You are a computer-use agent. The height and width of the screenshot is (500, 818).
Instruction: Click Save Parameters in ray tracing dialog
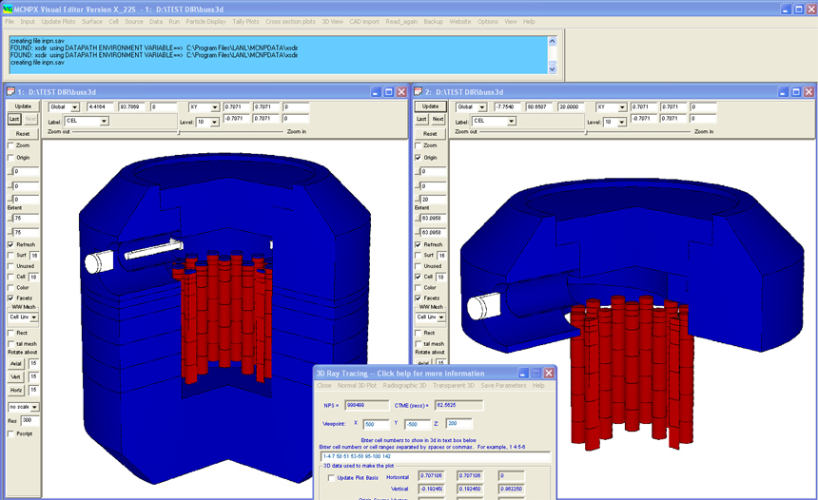(503, 385)
